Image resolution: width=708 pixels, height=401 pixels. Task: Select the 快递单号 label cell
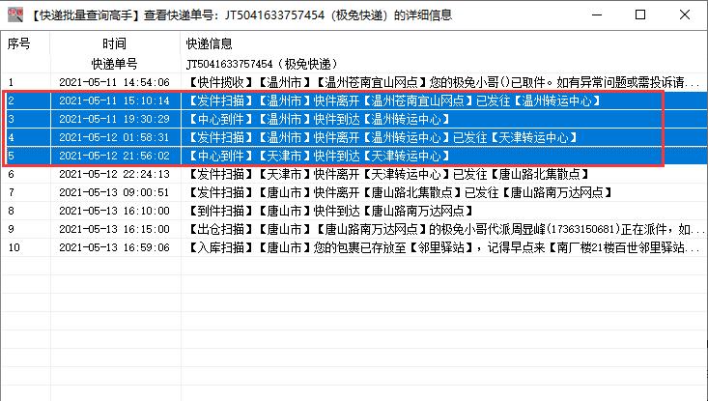point(114,64)
